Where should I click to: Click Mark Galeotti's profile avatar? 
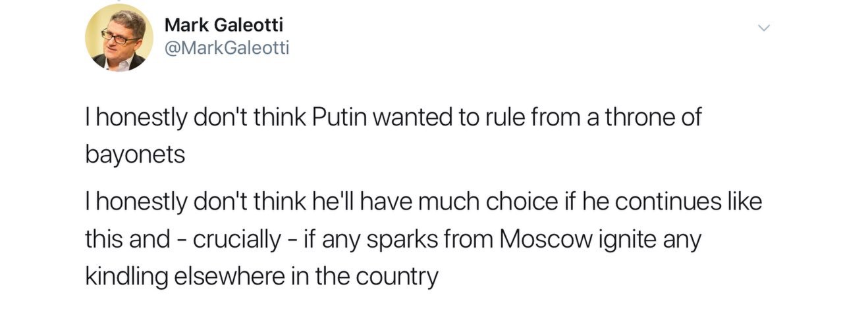pos(119,37)
